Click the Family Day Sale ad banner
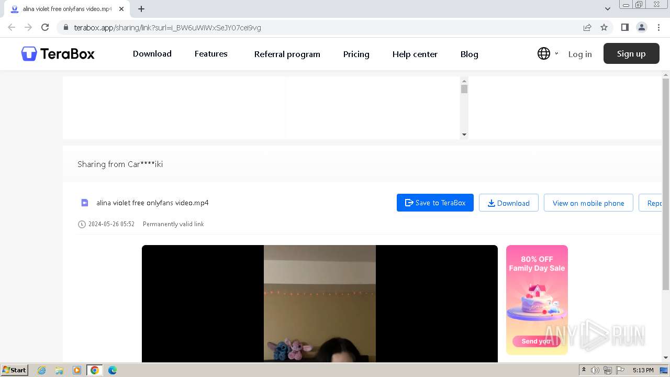 pyautogui.click(x=537, y=300)
